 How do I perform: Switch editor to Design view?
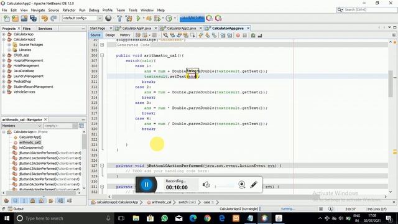click(110, 35)
